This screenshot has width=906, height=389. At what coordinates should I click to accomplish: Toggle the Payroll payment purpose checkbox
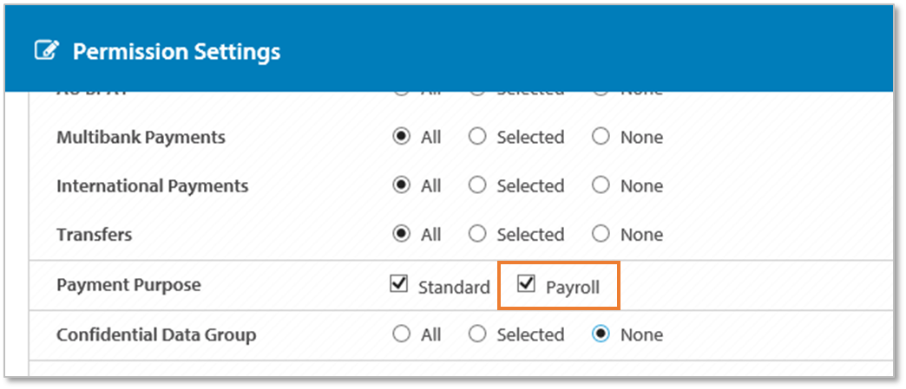526,284
